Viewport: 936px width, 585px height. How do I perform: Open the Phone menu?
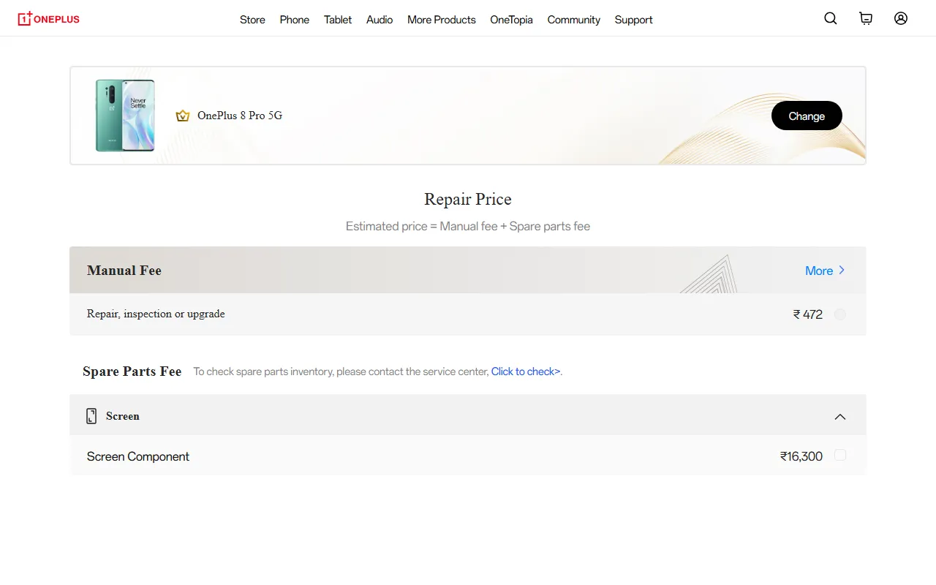pos(295,20)
